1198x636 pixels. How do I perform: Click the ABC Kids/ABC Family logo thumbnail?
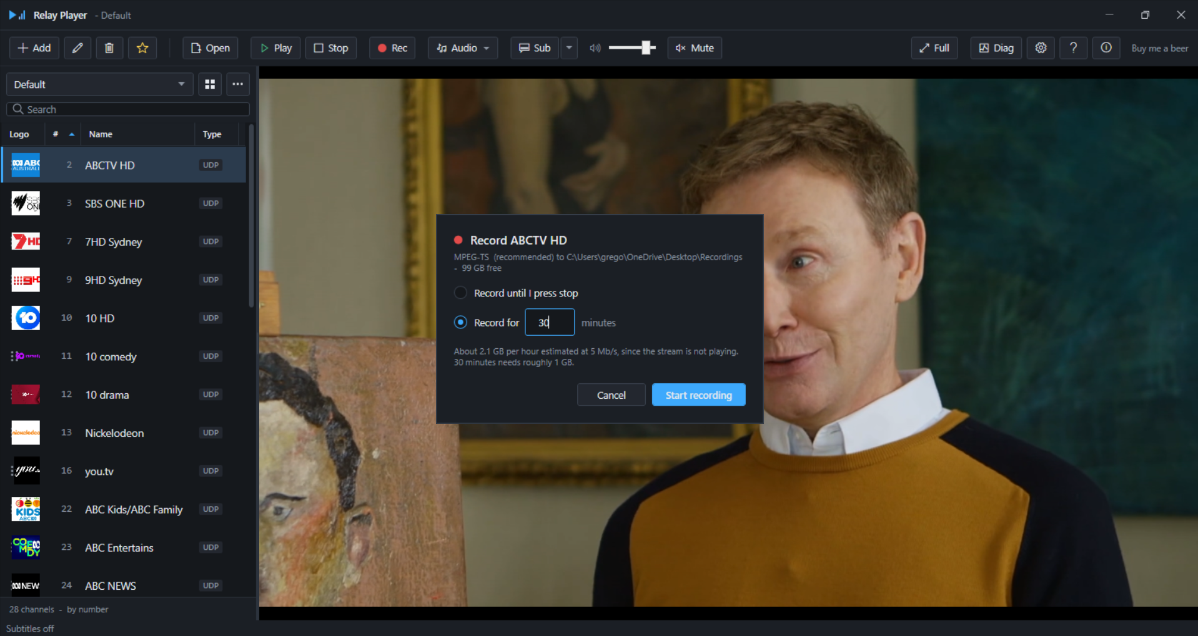(26, 509)
